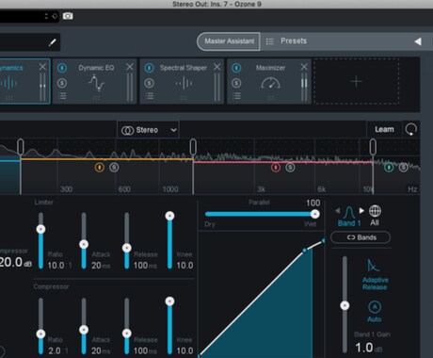Open the Presets list
The height and width of the screenshot is (358, 433).
[x=294, y=41]
